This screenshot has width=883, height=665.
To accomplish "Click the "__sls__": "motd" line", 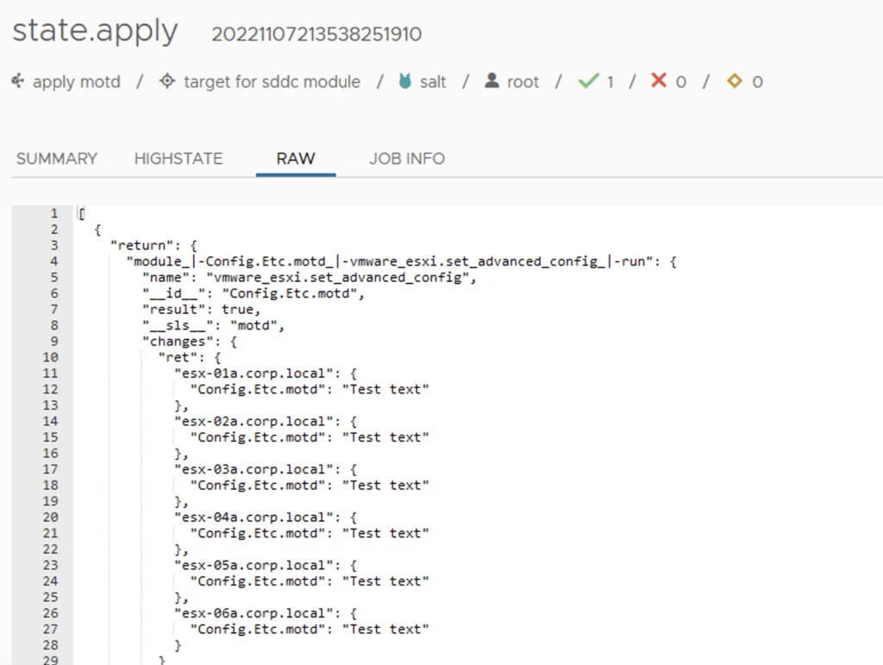I will [x=213, y=325].
